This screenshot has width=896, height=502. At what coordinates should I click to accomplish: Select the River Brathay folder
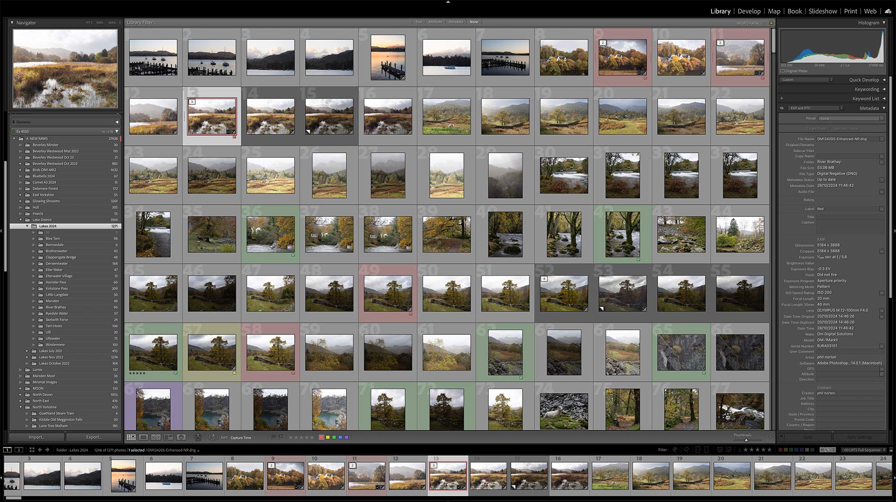pyautogui.click(x=56, y=307)
